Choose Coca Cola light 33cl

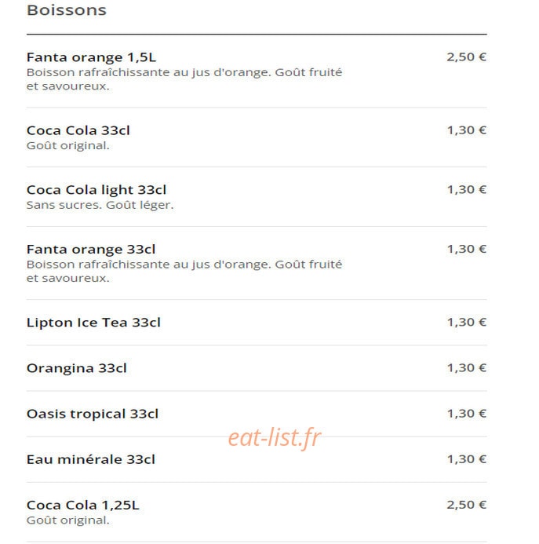[97, 190]
